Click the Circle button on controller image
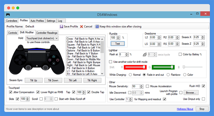The width and height of the screenshot is (214, 116). pyautogui.click(x=58, y=60)
